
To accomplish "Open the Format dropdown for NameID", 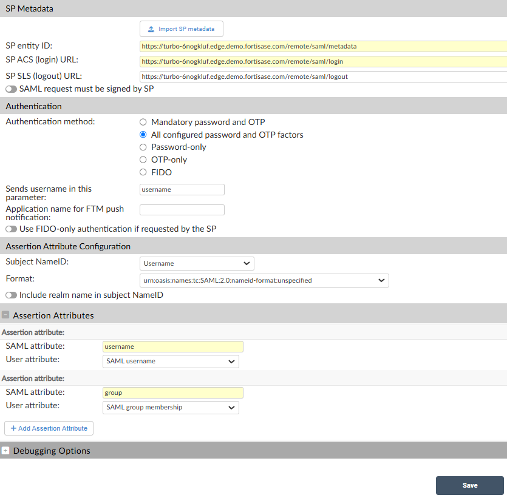I will [264, 280].
